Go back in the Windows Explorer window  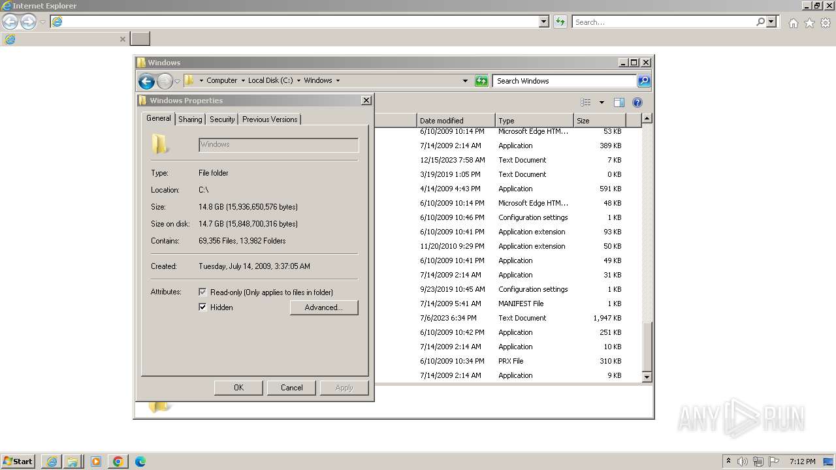click(x=146, y=81)
